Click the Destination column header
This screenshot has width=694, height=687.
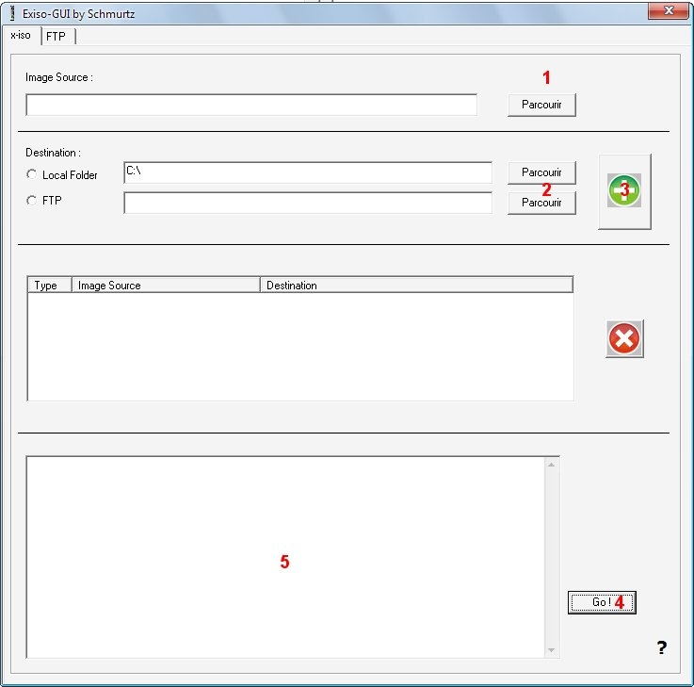coord(415,285)
